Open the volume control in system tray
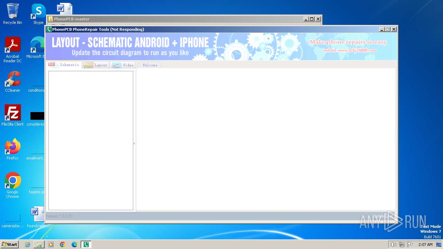Screen dimensions: 443x249 pyautogui.click(x=393, y=245)
